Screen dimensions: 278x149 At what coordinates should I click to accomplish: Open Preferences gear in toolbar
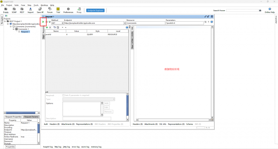(x=68, y=10)
